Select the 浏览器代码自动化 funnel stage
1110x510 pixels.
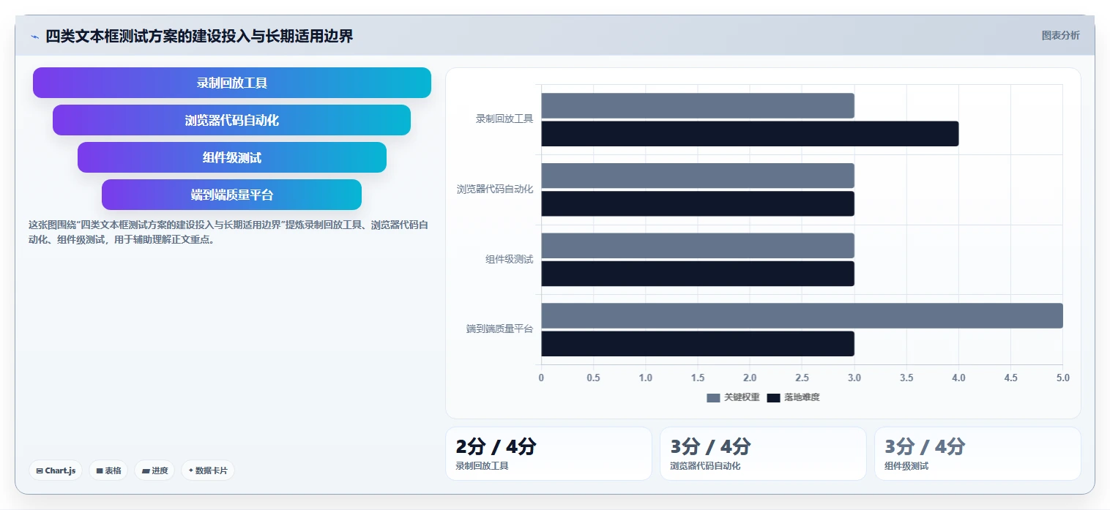tap(231, 120)
